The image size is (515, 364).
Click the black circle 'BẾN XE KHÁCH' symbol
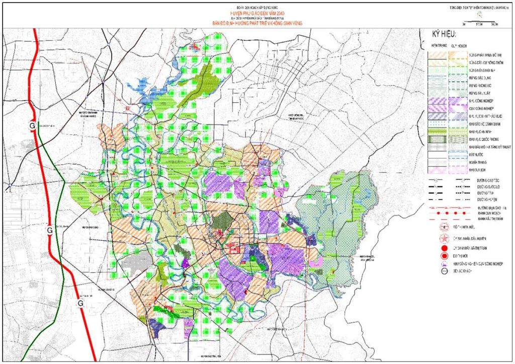click(x=444, y=271)
